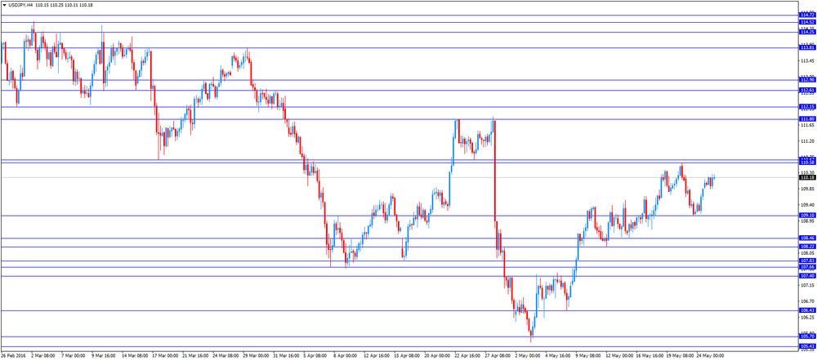Select the 113.81 price level label
The height and width of the screenshot is (361, 817).
(x=808, y=47)
